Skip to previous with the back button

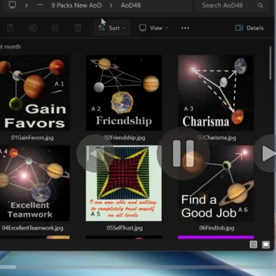[x=95, y=153]
